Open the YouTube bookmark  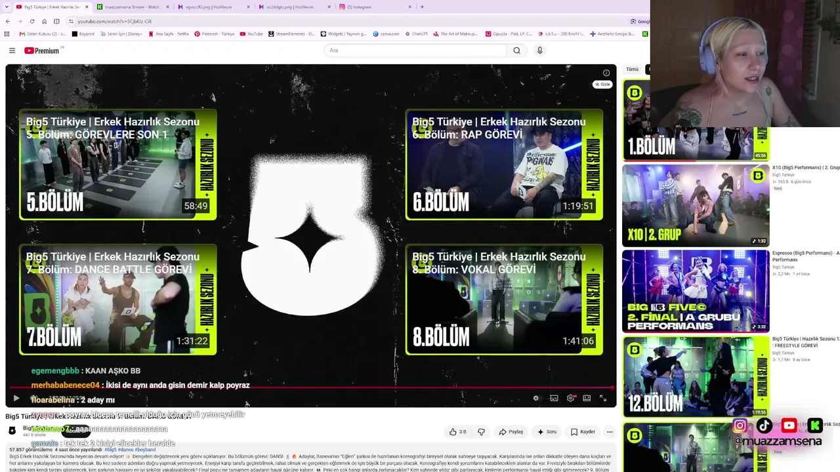coord(251,33)
